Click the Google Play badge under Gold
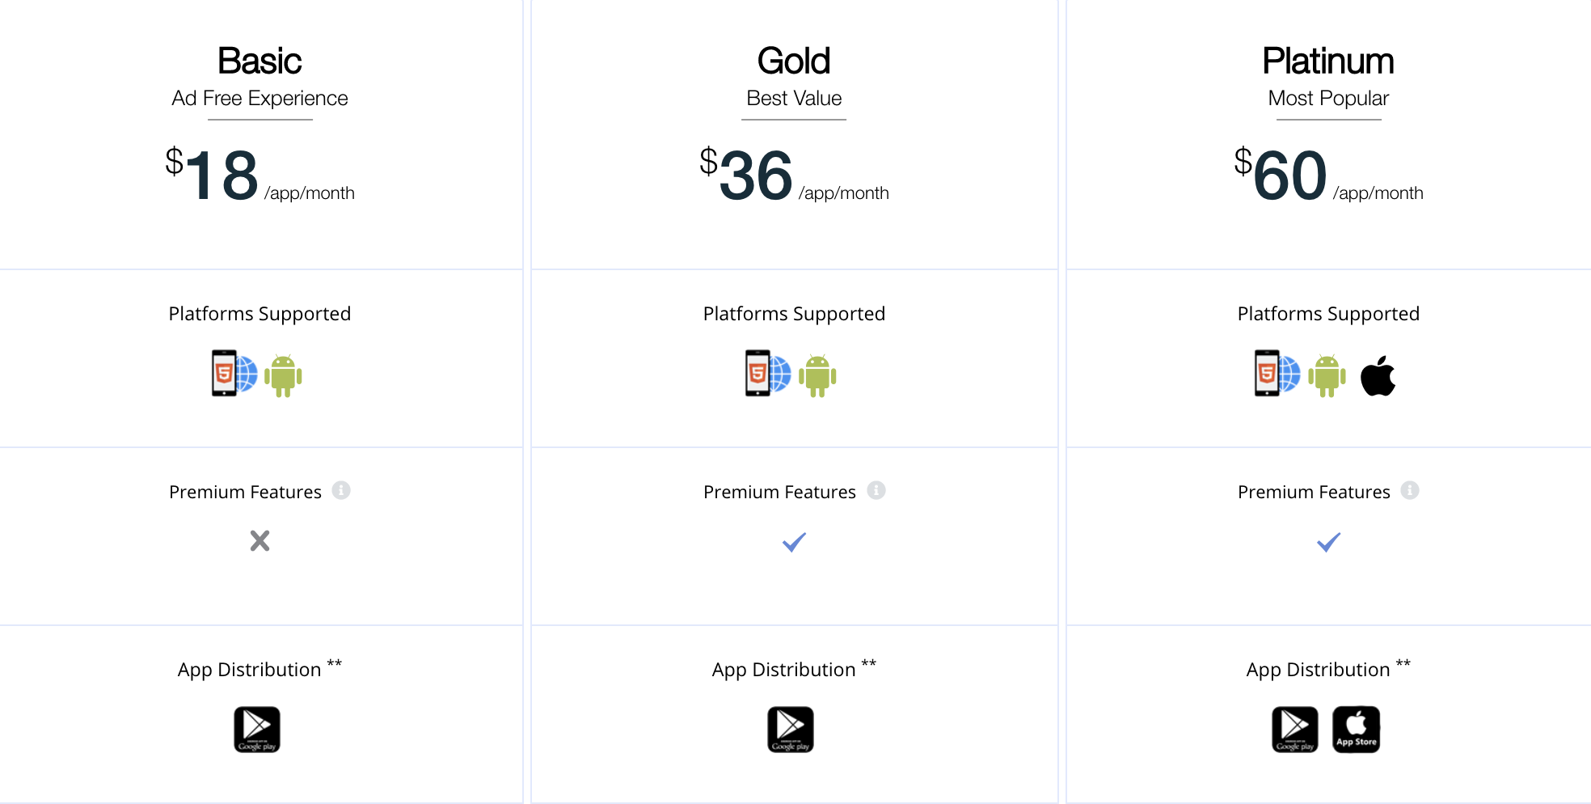This screenshot has width=1591, height=804. [791, 730]
